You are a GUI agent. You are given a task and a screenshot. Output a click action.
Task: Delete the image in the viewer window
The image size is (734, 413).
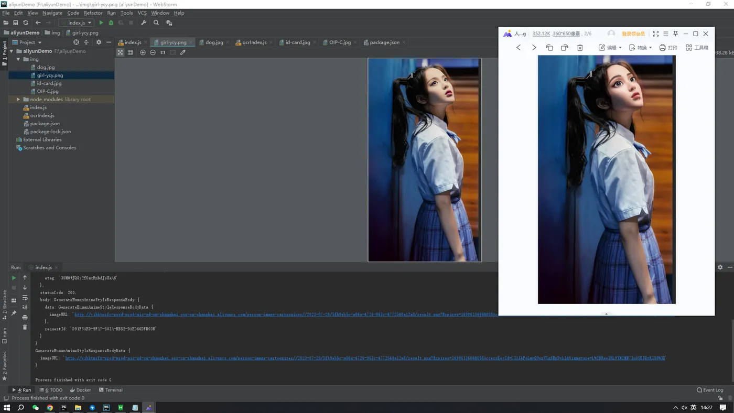(580, 48)
